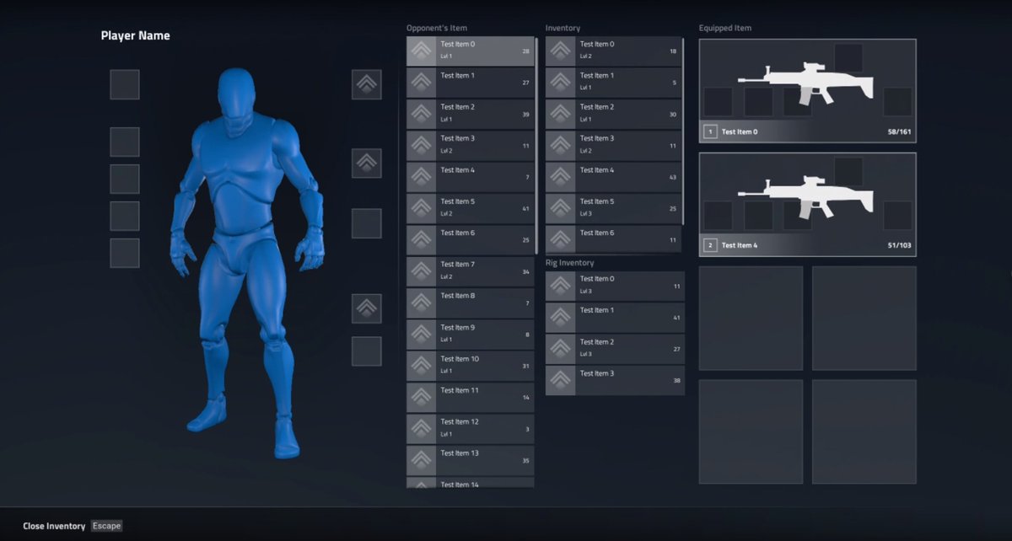Screen dimensions: 1012x541
Task: Open scope attachment slot above Test Item 0 rifle
Action: [x=848, y=58]
